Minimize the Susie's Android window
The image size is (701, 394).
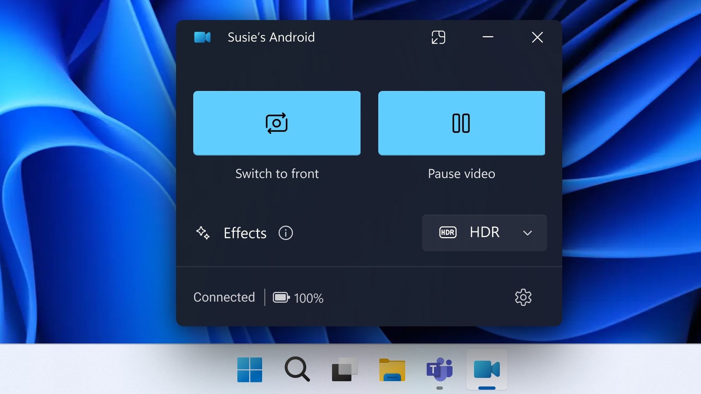click(x=488, y=37)
